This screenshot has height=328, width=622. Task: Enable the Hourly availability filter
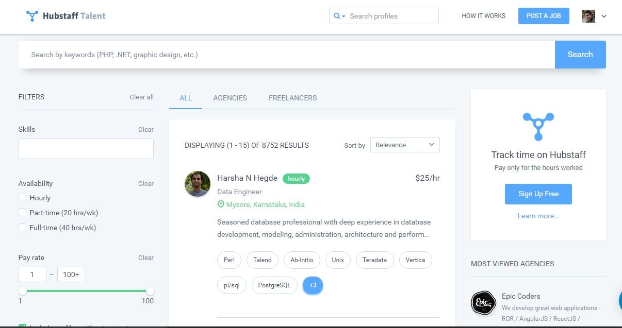[22, 197]
